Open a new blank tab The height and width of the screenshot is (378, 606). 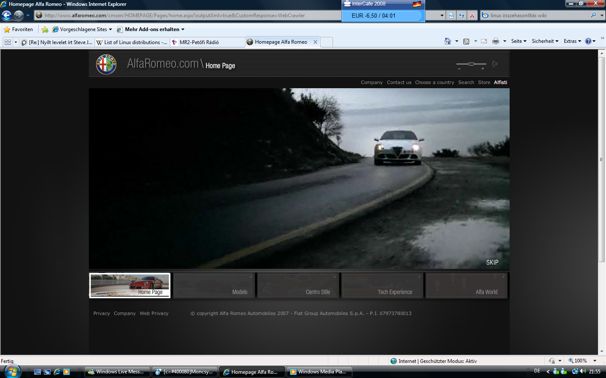327,42
